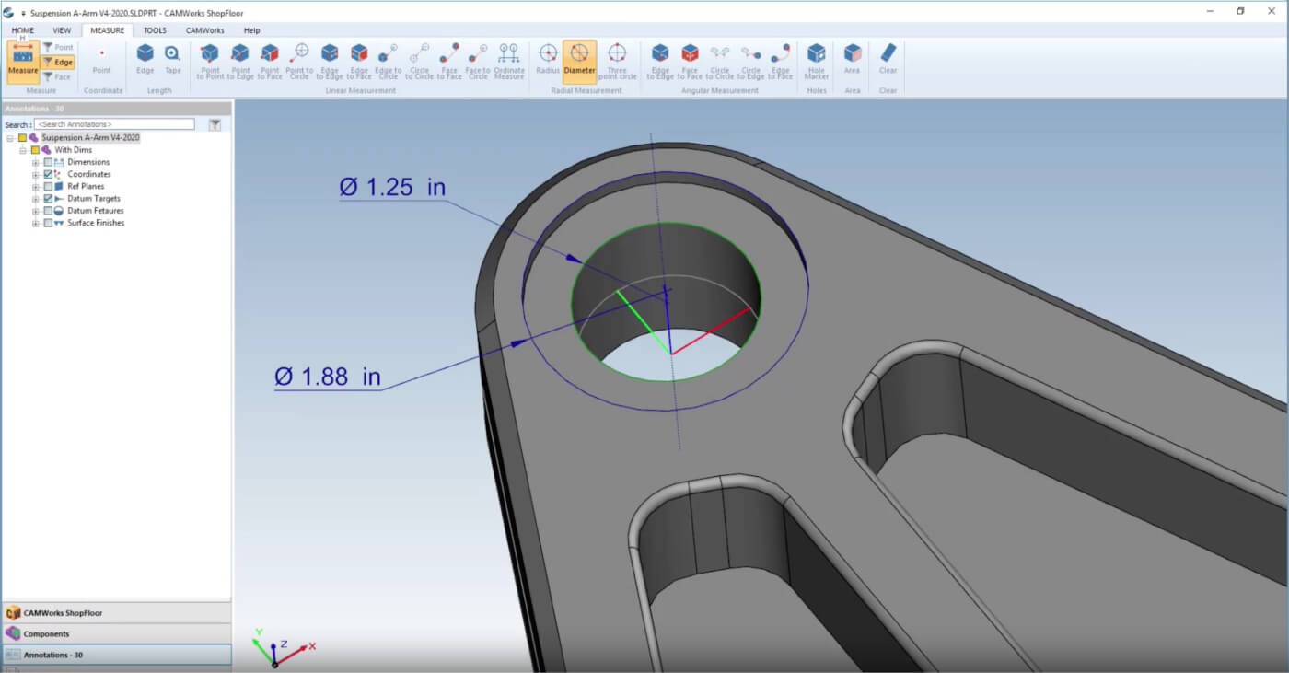Pick linear Face to Face measurement
This screenshot has width=1289, height=673.
click(449, 62)
